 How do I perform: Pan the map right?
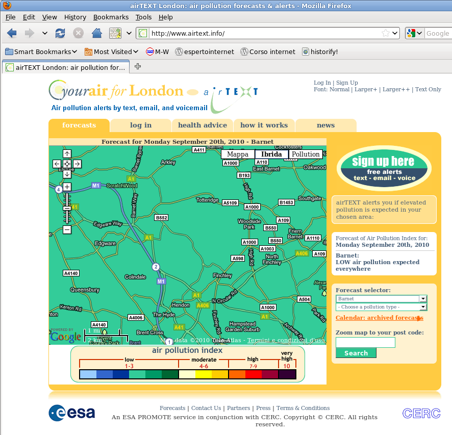click(x=77, y=164)
